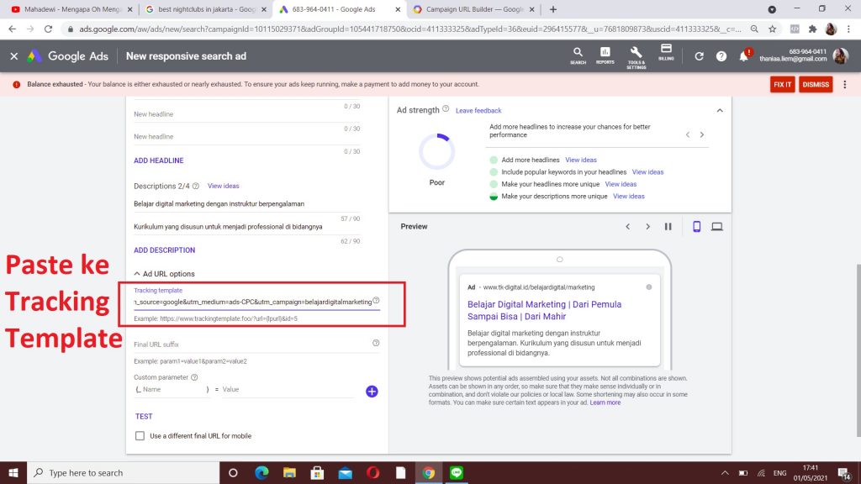
Task: Switch preview to desktop view
Action: pos(717,227)
